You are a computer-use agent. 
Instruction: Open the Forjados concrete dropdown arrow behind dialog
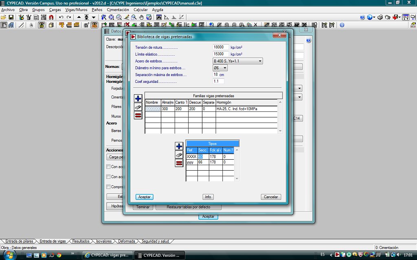tap(299, 88)
